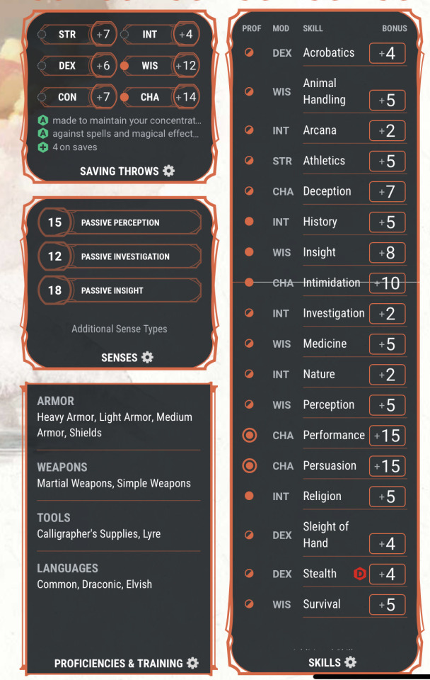The image size is (430, 680).
Task: Open Proficiencies & Training settings gear
Action: click(192, 663)
